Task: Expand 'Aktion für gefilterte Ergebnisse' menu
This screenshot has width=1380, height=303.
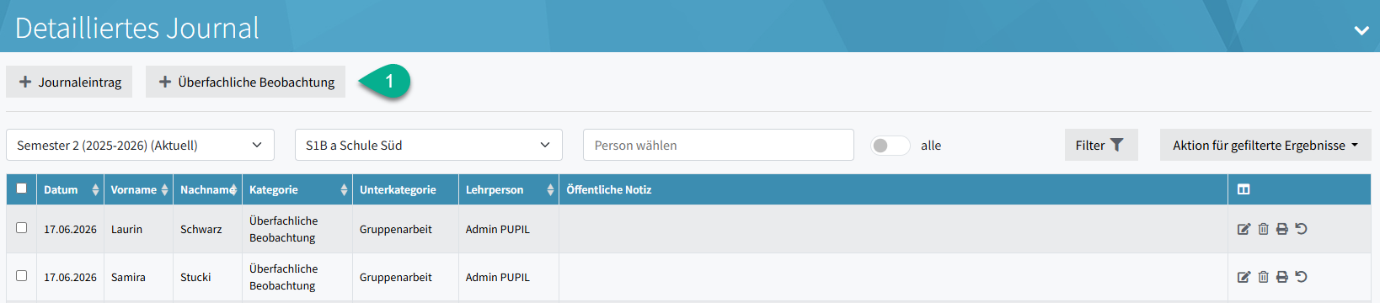Action: tap(1265, 145)
